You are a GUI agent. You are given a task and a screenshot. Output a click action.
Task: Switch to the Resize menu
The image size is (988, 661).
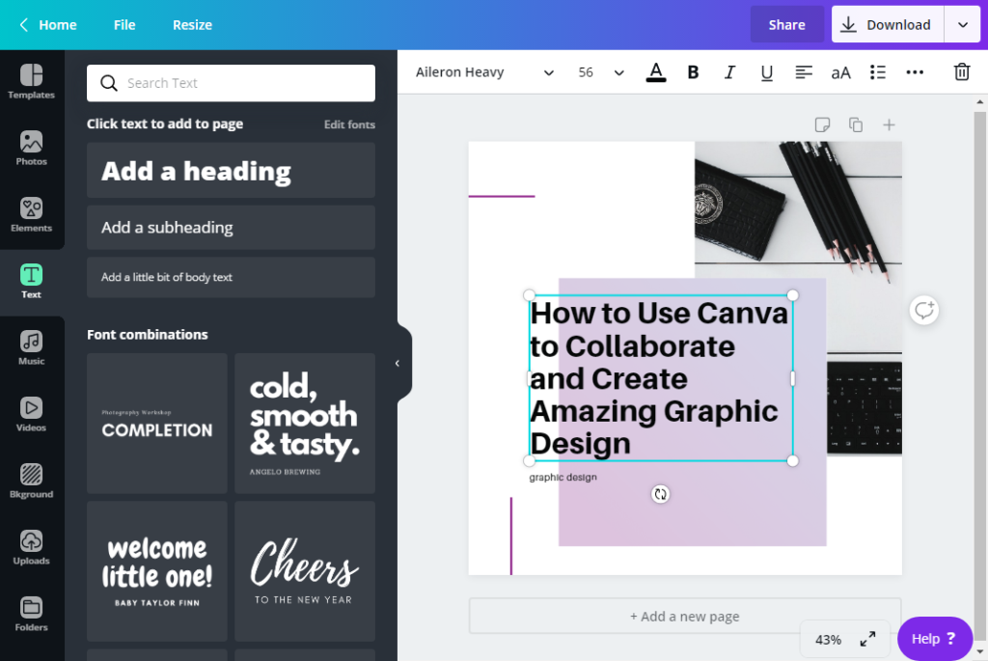[192, 24]
